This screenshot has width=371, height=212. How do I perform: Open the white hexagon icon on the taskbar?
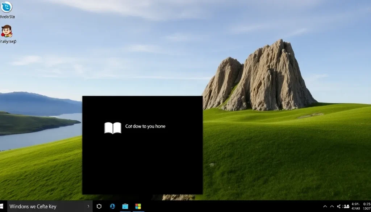[99, 206]
